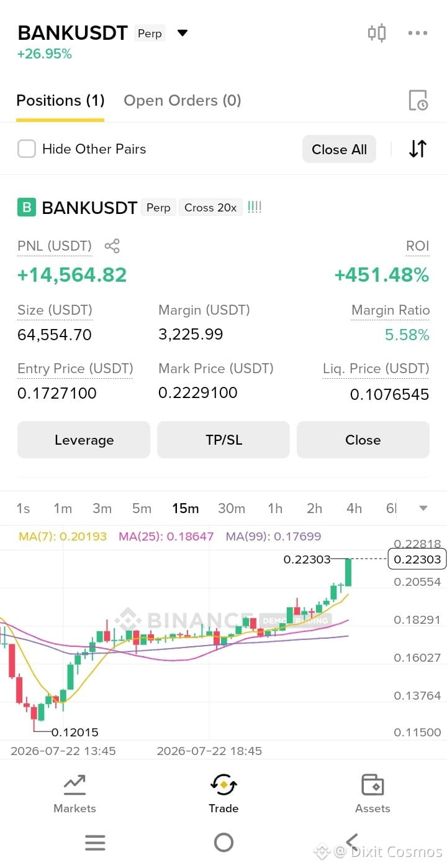
Task: Tap the boxed current price 0.22303 label
Action: [x=418, y=559]
